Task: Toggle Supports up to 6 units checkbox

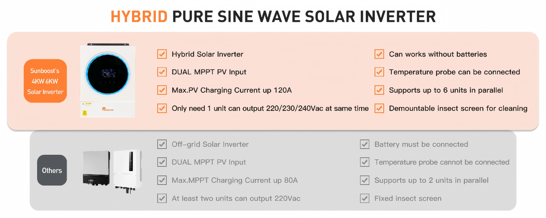Action: pyautogui.click(x=379, y=90)
